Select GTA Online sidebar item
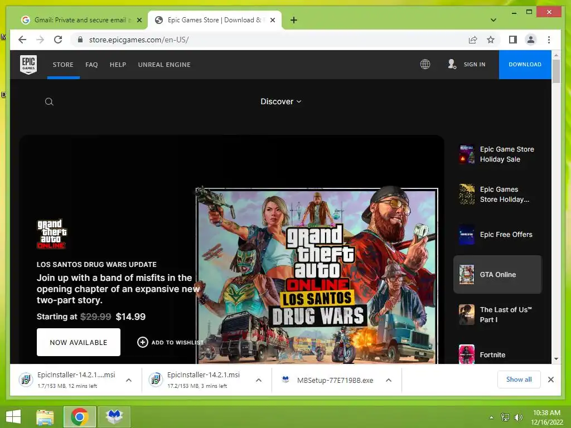Image resolution: width=571 pixels, height=428 pixels. (x=497, y=274)
